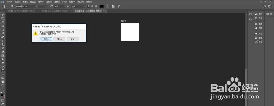Click the foreground color swatch

point(2,95)
